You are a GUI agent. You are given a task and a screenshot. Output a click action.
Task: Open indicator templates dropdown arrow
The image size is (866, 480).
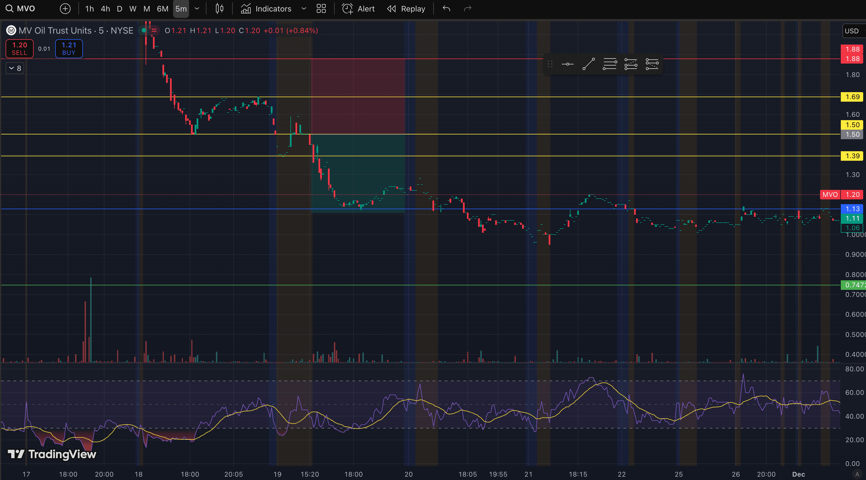coord(304,9)
